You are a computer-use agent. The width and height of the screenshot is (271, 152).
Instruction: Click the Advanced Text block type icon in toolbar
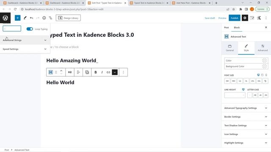(51, 72)
